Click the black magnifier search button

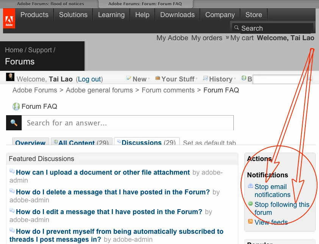[x=14, y=123]
